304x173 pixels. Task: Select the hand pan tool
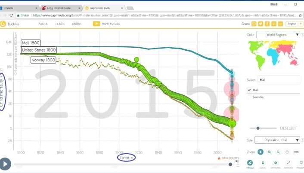pyautogui.click(x=287, y=152)
